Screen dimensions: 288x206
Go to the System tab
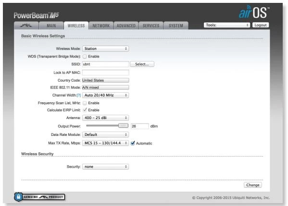[176, 25]
